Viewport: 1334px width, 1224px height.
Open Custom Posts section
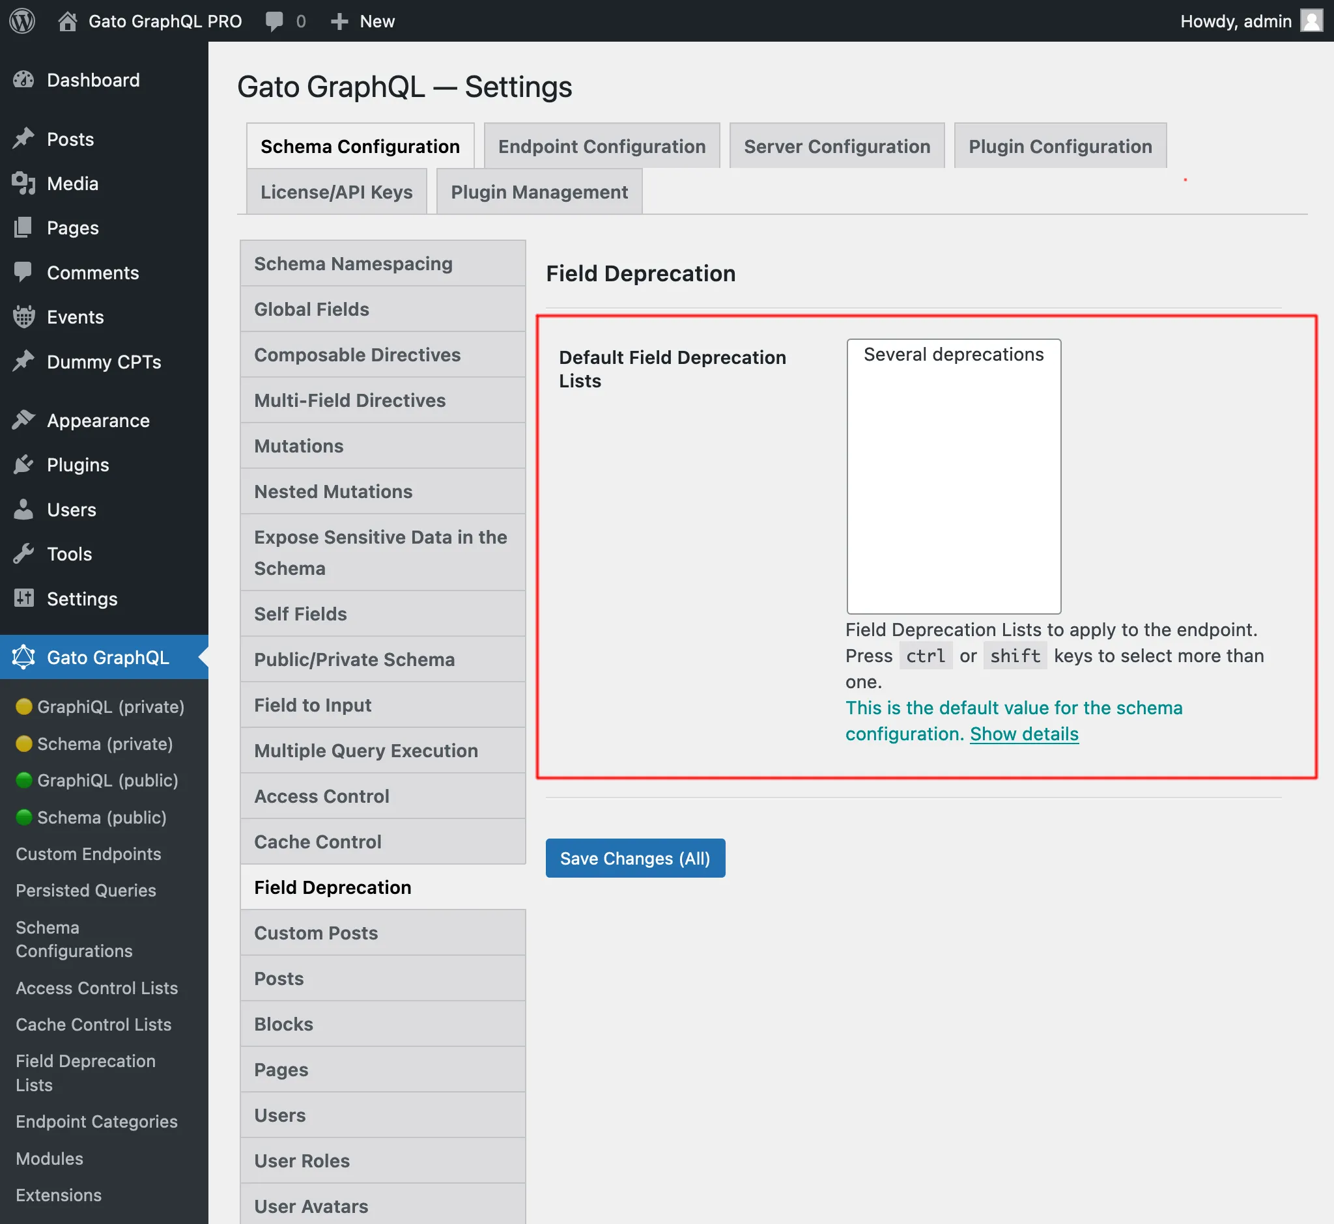click(x=383, y=932)
